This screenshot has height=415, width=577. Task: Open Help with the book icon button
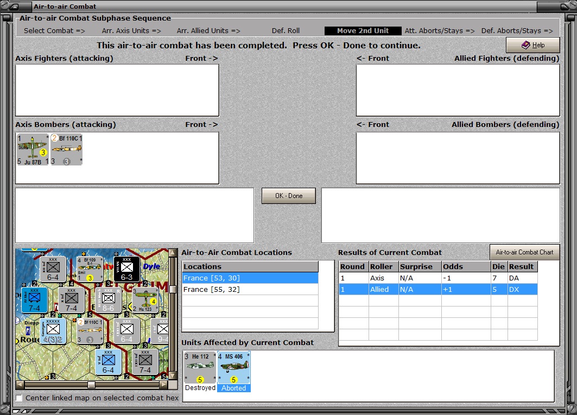pos(533,45)
